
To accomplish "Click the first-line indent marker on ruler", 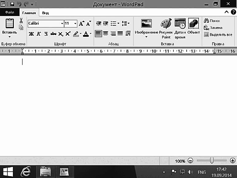I will [22, 49].
